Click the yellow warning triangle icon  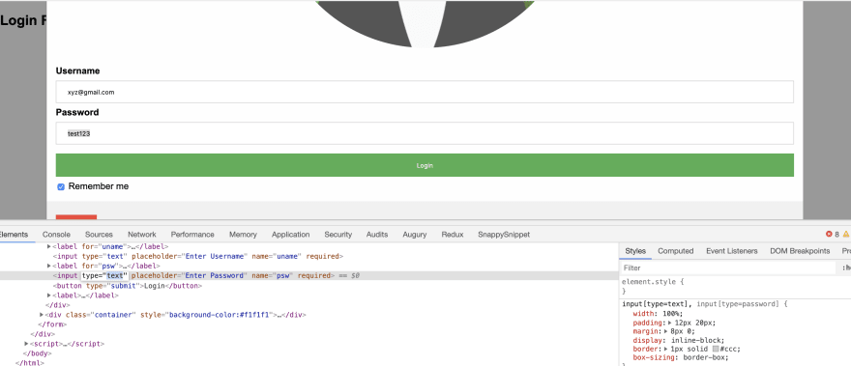click(846, 235)
